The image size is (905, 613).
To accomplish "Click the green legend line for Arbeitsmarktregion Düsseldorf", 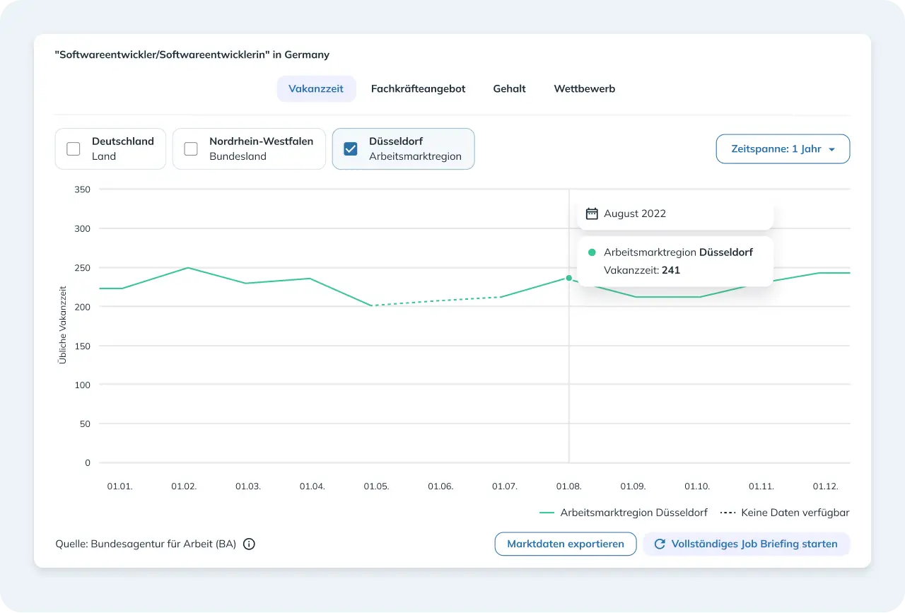I will coord(547,513).
